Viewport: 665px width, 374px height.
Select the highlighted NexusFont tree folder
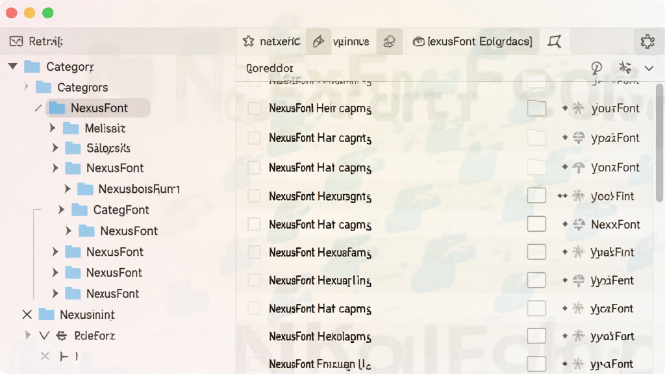pyautogui.click(x=98, y=108)
